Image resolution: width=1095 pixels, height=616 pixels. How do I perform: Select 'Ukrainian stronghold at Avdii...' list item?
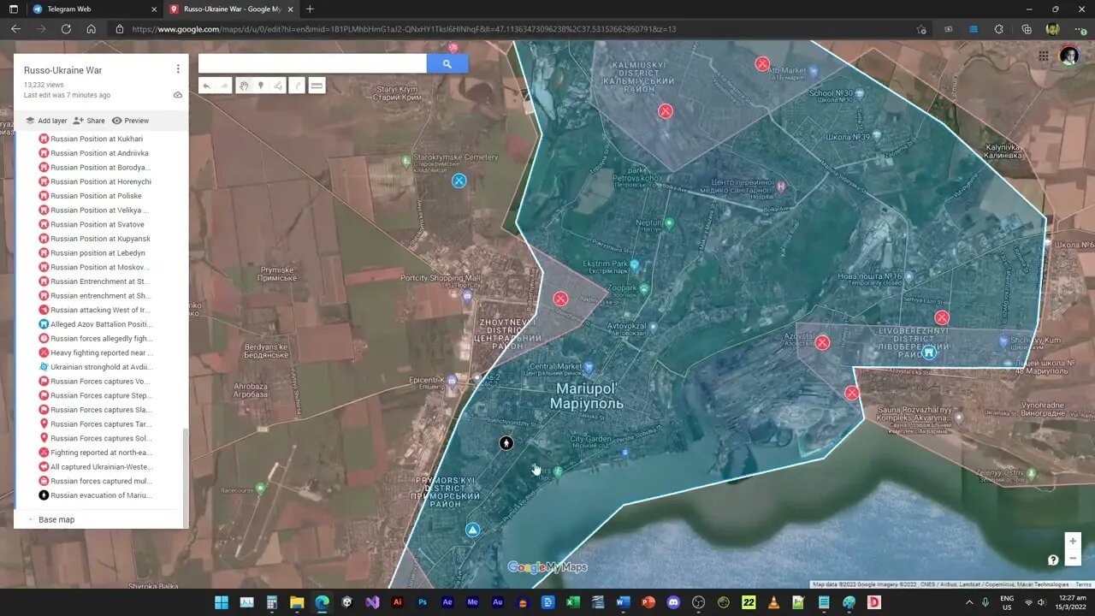click(x=96, y=367)
